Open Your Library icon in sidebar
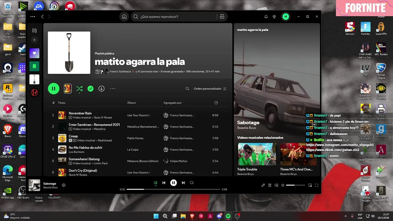The width and height of the screenshot is (393, 221). 34,30
